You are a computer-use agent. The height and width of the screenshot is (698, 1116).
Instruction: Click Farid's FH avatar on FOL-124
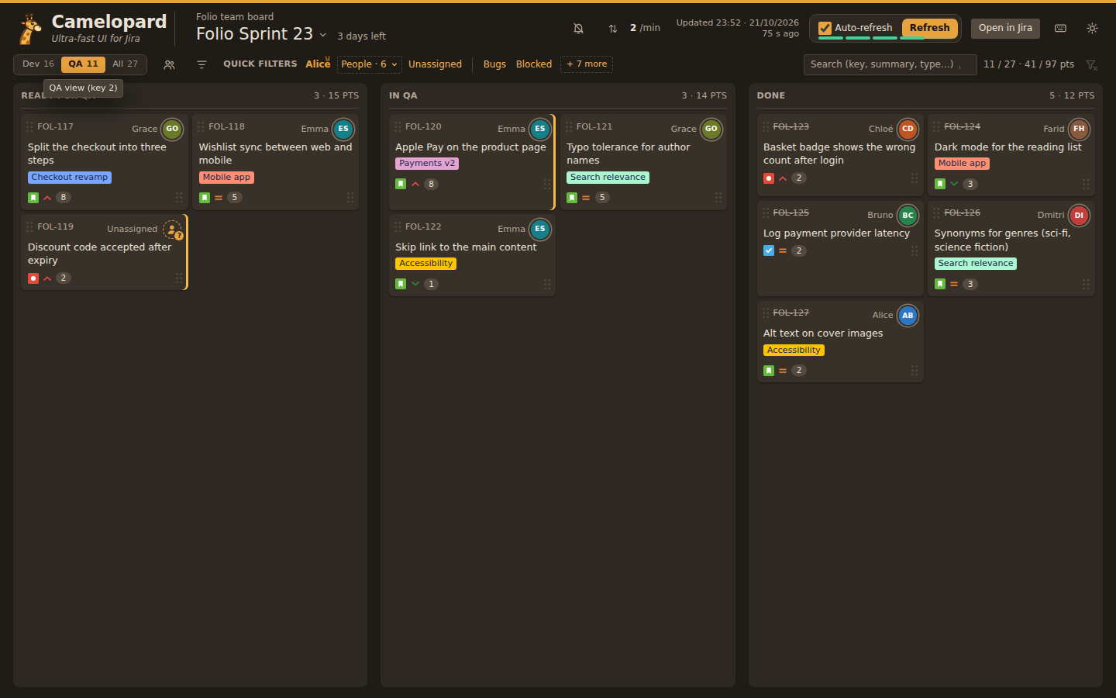(x=1079, y=129)
